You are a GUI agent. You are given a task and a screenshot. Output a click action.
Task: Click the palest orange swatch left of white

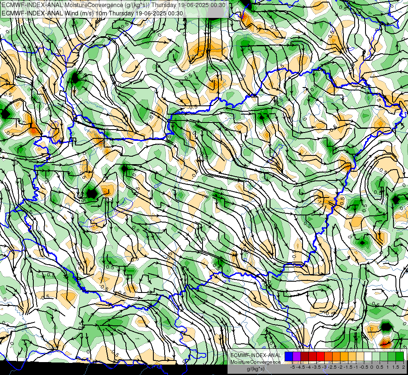360,356
